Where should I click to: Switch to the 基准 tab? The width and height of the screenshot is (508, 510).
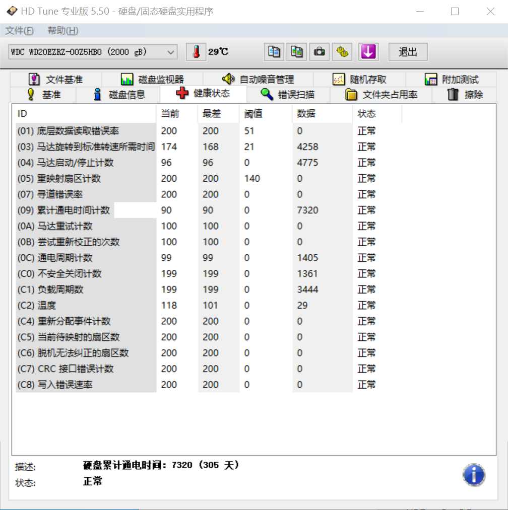(43, 95)
